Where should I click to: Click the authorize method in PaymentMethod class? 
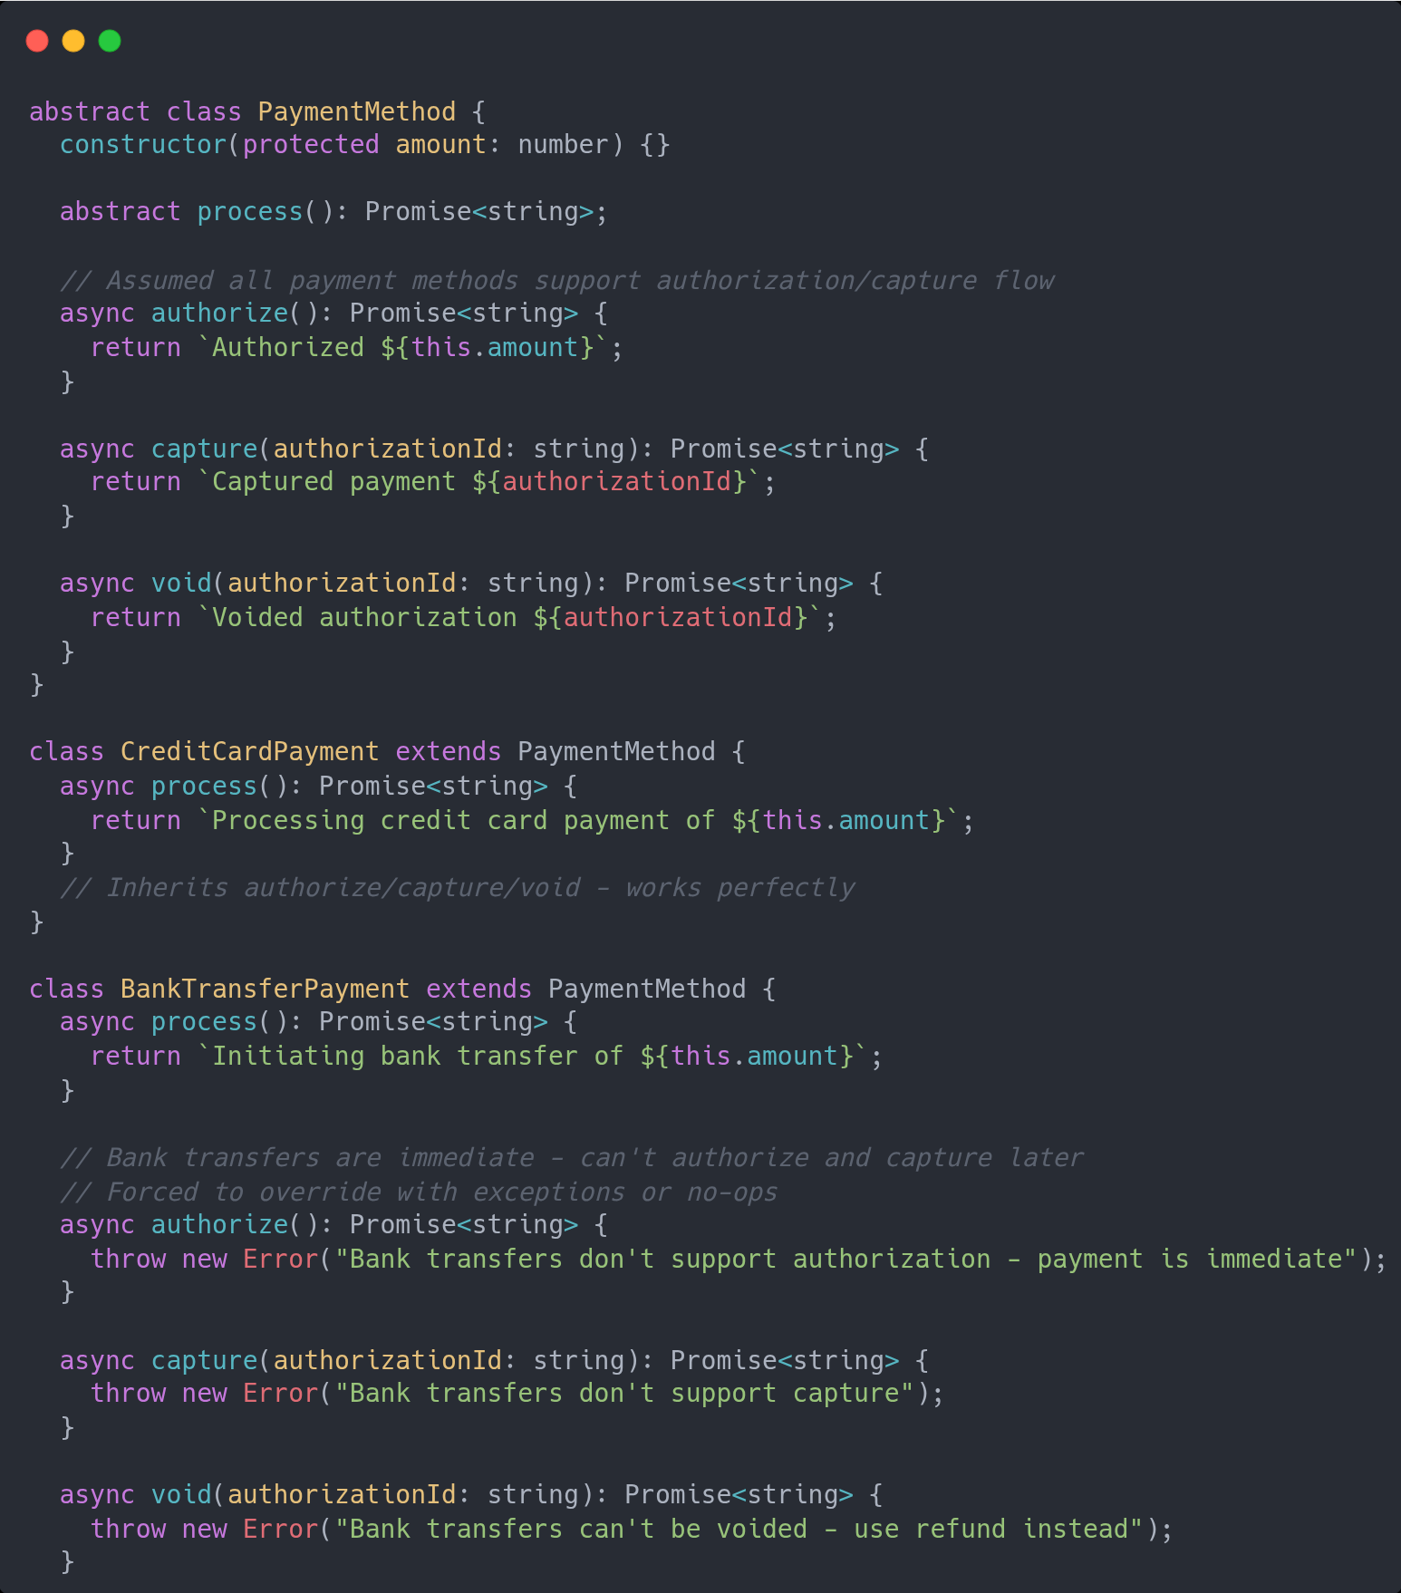coord(219,314)
